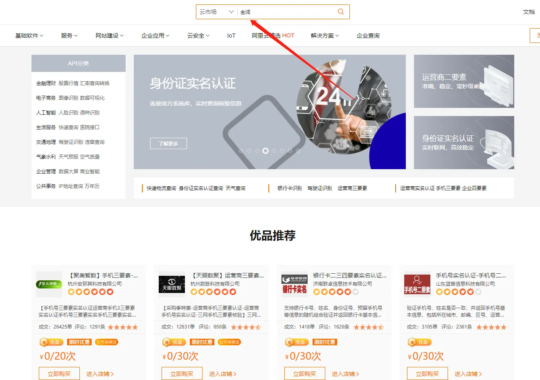This screenshot has height=380, width=540.
Task: Open 违章查询 API link
Action: tap(94, 142)
